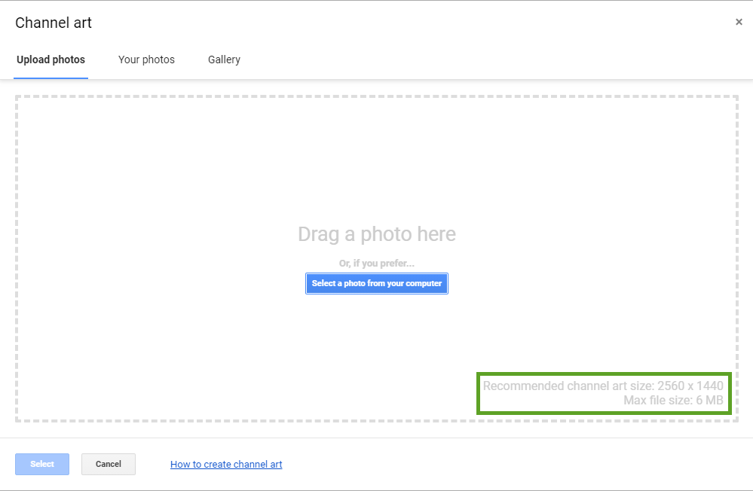Click Select a photo from your computer
753x491 pixels.
[x=377, y=283]
